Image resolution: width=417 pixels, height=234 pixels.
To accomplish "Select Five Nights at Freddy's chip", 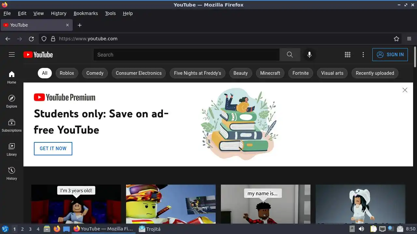I will 197,73.
